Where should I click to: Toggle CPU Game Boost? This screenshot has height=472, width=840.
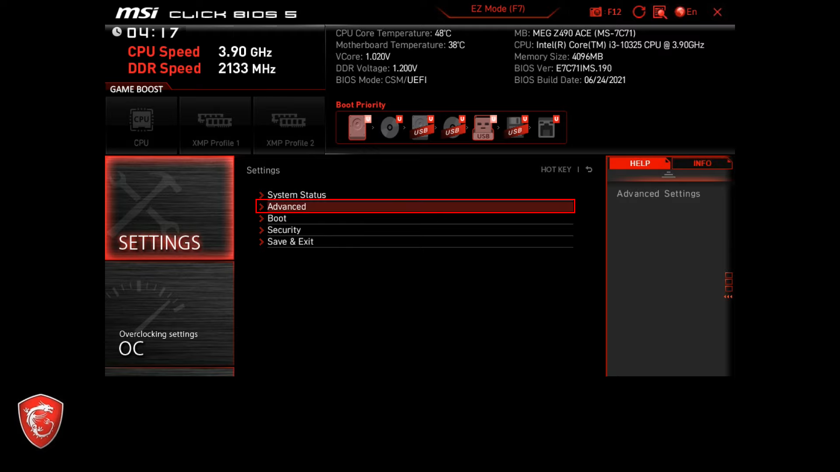(x=141, y=125)
